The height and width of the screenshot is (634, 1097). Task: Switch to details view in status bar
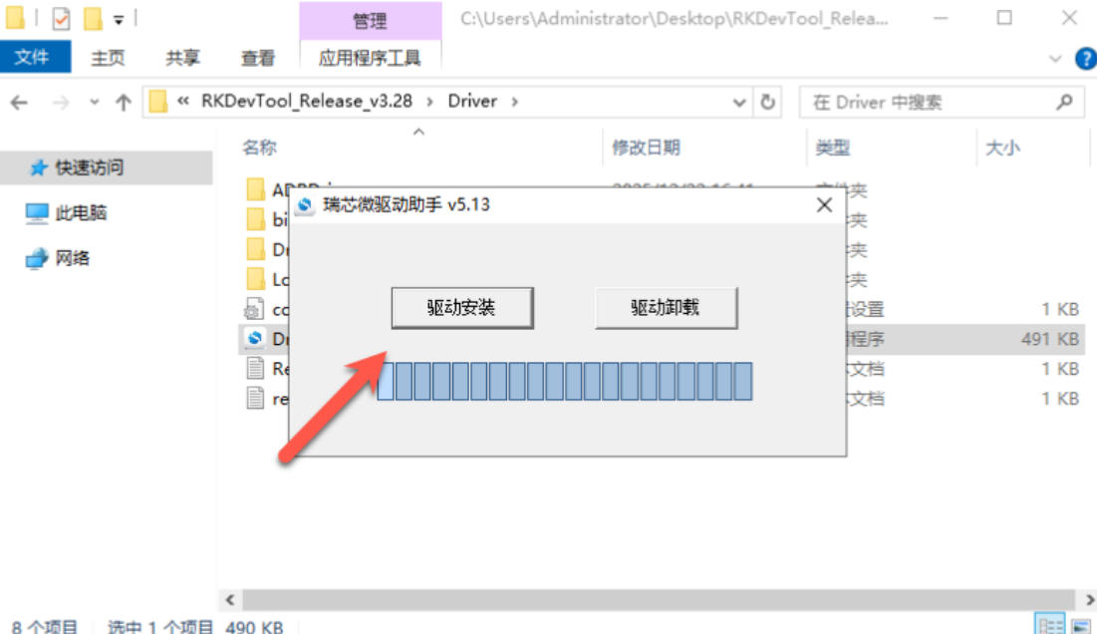click(x=1051, y=626)
